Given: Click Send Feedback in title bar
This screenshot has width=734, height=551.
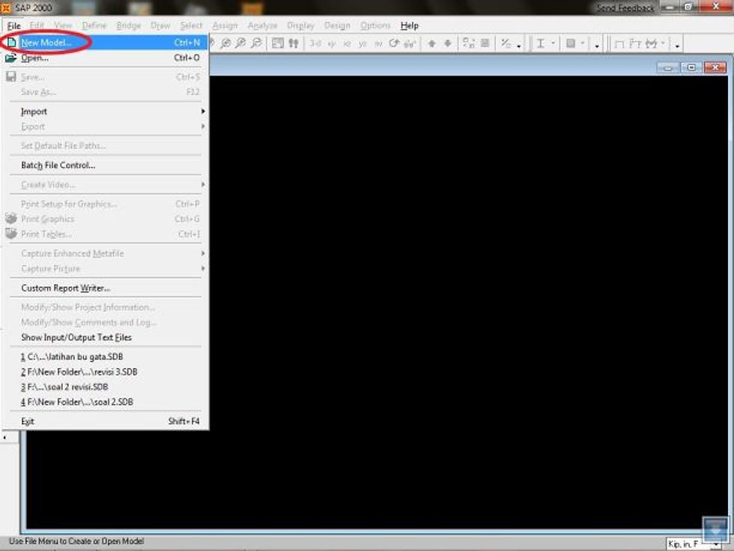Looking at the screenshot, I should [625, 8].
